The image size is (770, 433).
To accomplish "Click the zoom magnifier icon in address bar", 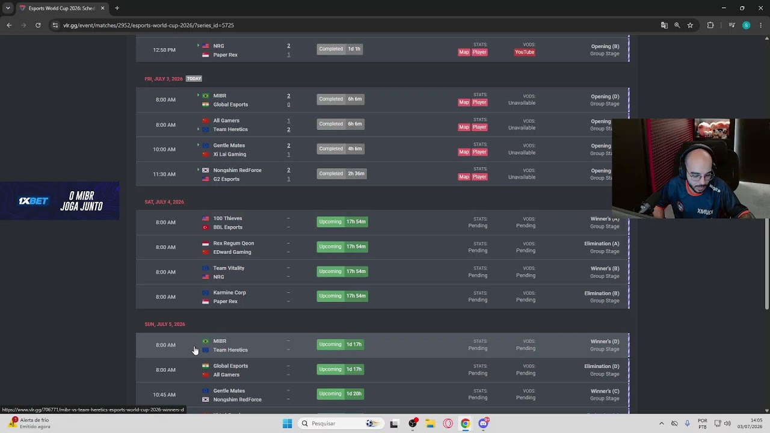I will click(x=677, y=25).
